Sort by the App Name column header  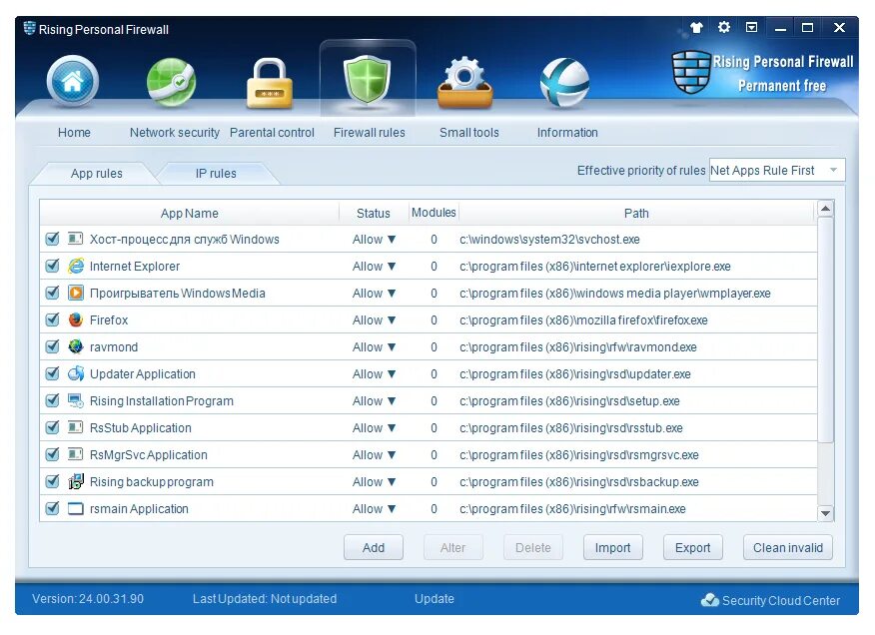189,213
